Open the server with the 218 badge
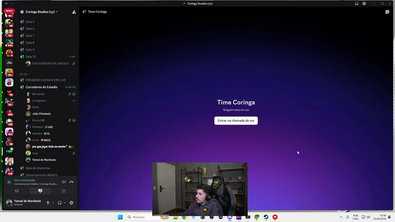Image resolution: width=395 pixels, height=222 pixels. coord(9,171)
